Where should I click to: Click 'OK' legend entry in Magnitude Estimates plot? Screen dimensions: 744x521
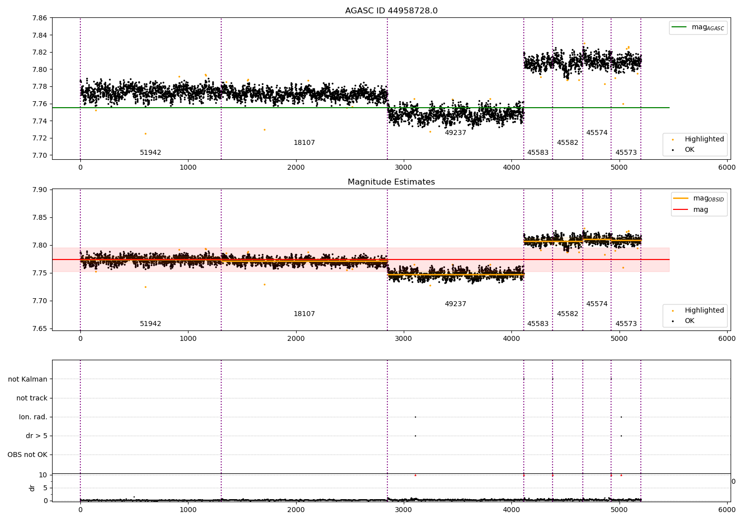tap(689, 321)
